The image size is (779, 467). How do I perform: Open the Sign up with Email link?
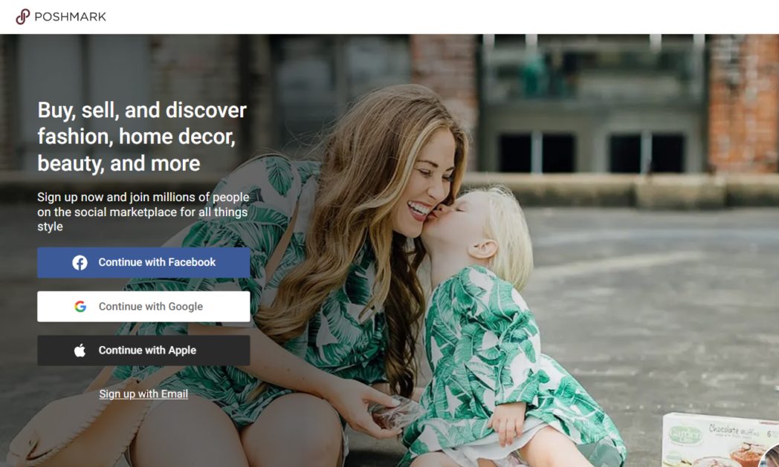tap(143, 394)
